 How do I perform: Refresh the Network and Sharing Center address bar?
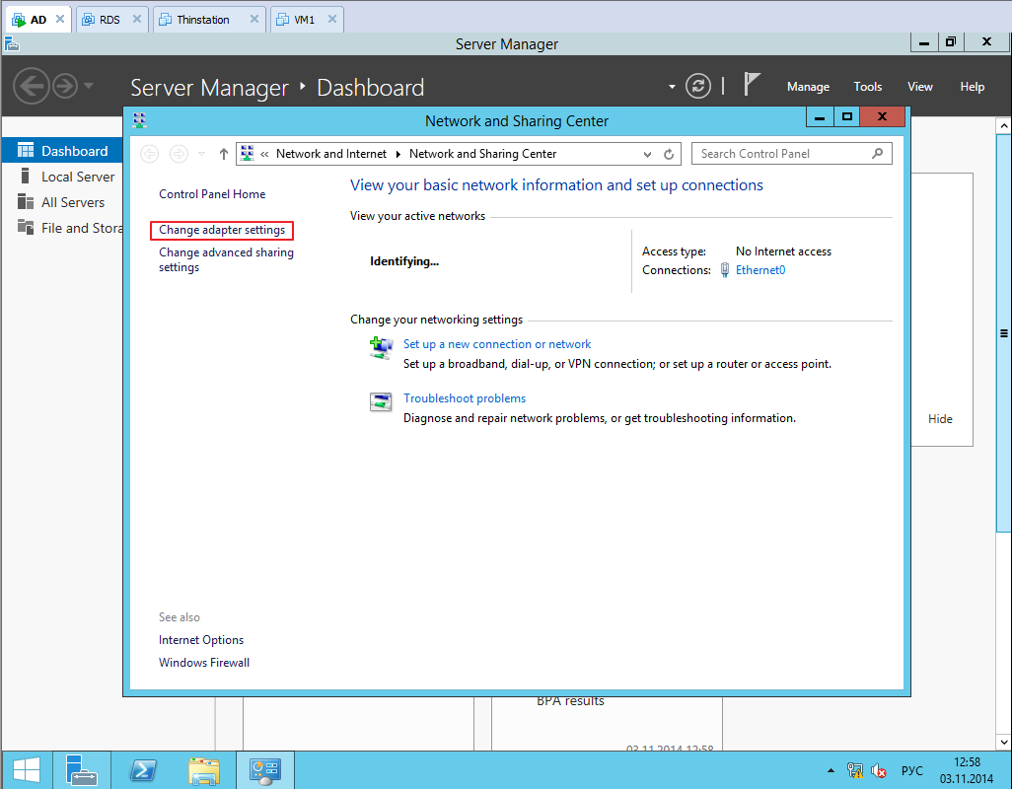669,154
